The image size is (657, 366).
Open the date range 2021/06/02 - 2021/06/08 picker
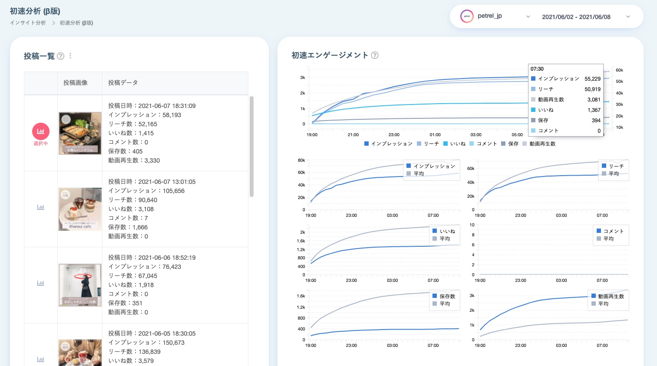pyautogui.click(x=576, y=17)
